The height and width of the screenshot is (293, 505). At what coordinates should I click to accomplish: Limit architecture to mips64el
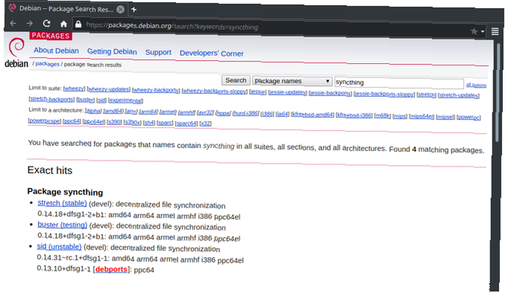click(x=422, y=116)
